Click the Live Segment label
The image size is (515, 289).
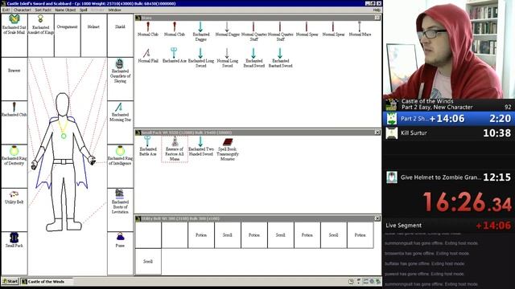[403, 226]
